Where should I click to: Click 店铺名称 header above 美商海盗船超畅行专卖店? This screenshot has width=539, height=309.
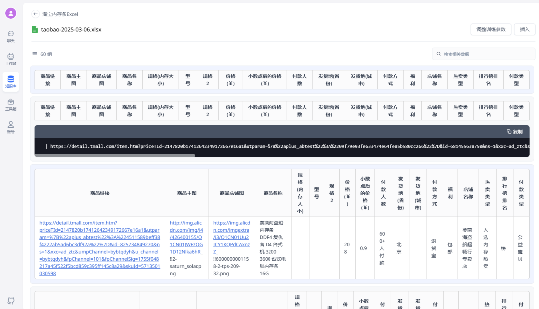tap(468, 193)
